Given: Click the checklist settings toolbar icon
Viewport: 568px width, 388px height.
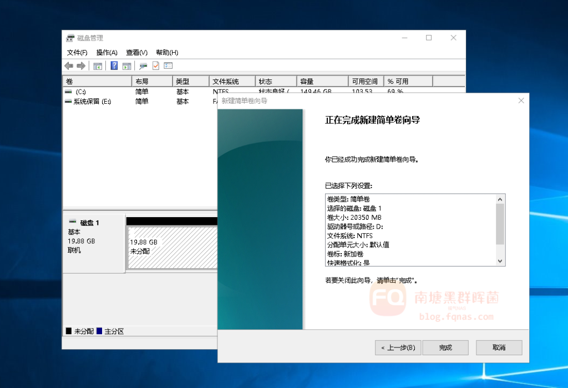Looking at the screenshot, I should point(168,66).
